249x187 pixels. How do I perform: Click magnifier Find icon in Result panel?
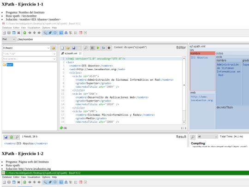coord(17,137)
